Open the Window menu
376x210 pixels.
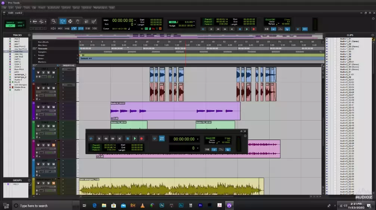pyautogui.click(x=87, y=8)
